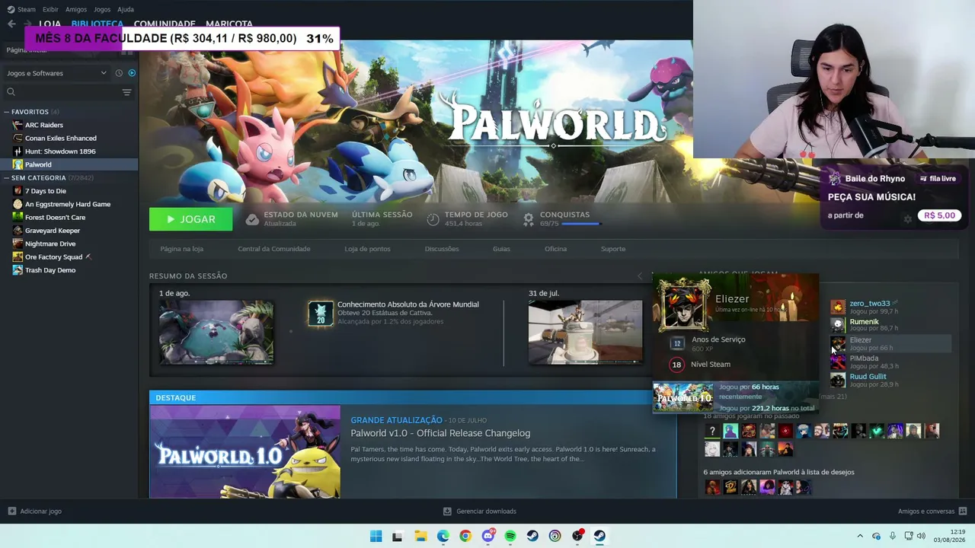Open zero_two33's friend profile
The height and width of the screenshot is (548, 975).
(870, 303)
